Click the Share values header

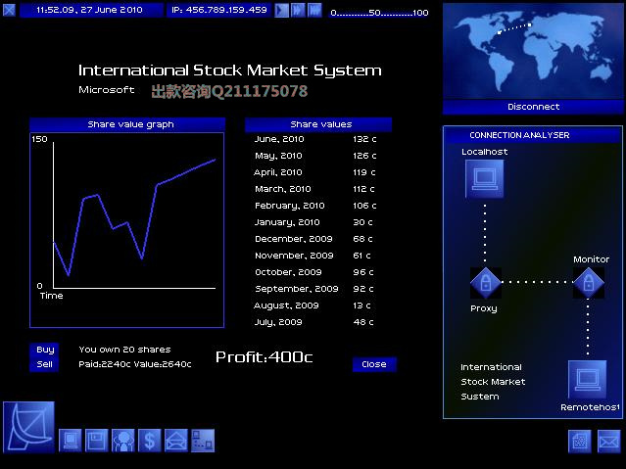pos(318,124)
